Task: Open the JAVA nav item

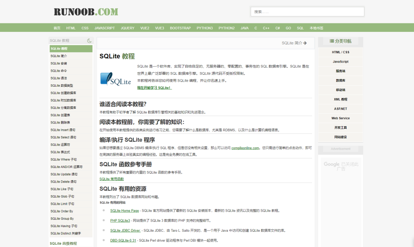Action: click(245, 28)
